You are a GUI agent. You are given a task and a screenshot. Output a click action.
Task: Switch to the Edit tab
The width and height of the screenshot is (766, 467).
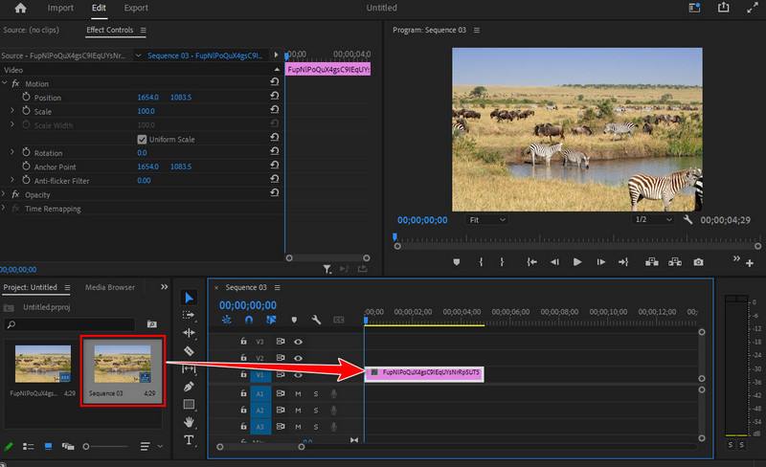point(99,8)
